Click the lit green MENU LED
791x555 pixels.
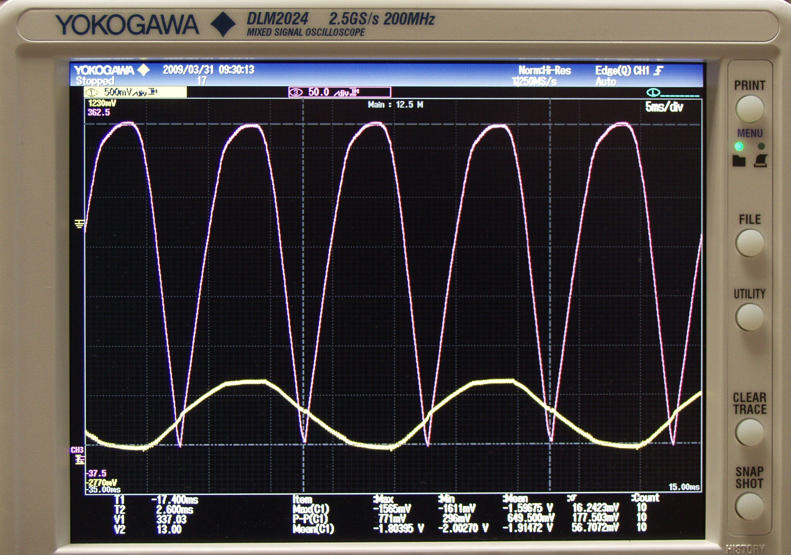(739, 147)
